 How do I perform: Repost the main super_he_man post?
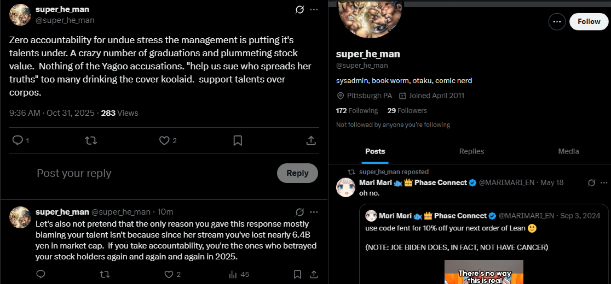click(91, 140)
